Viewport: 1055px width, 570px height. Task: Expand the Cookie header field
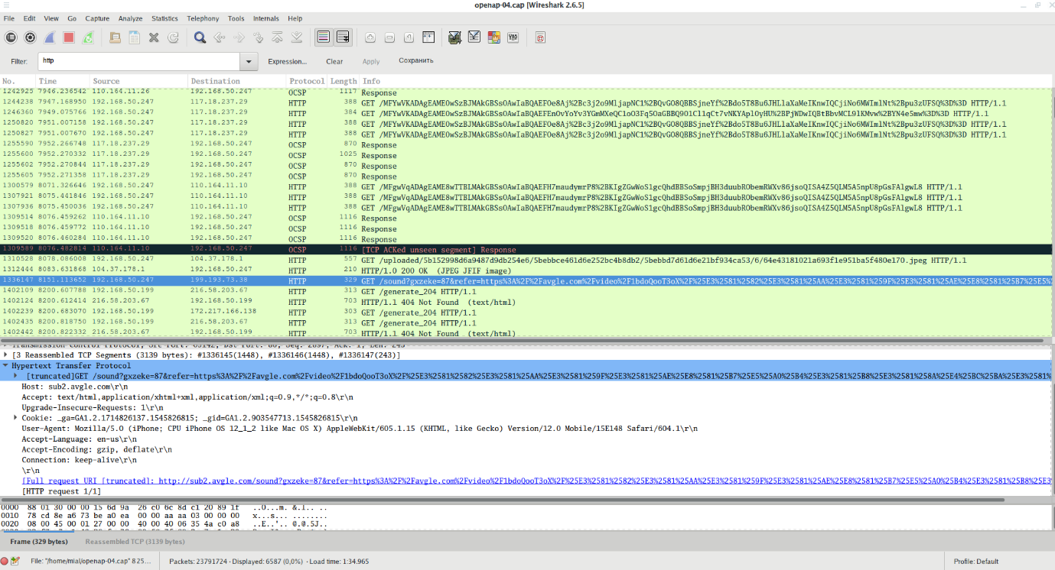[x=15, y=418]
